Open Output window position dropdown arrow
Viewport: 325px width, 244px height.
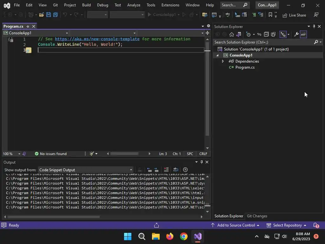pos(196,162)
